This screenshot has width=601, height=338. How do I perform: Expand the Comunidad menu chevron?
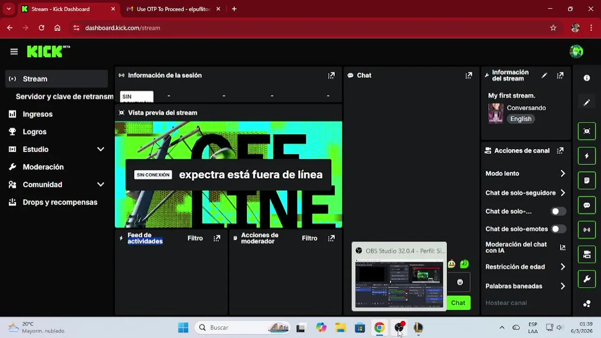(100, 184)
